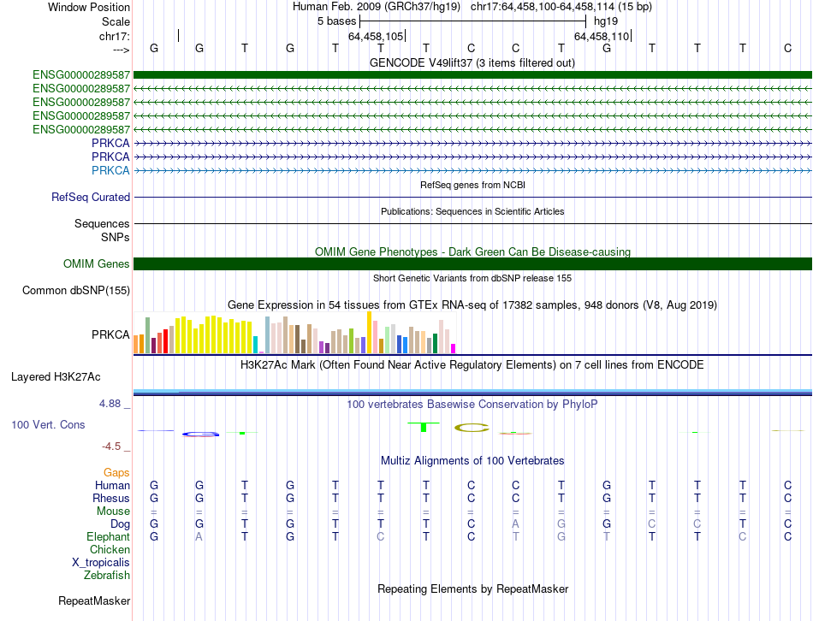Click the Layered H3K27Ac label
Viewport: 813px width, 621px height.
[x=56, y=377]
